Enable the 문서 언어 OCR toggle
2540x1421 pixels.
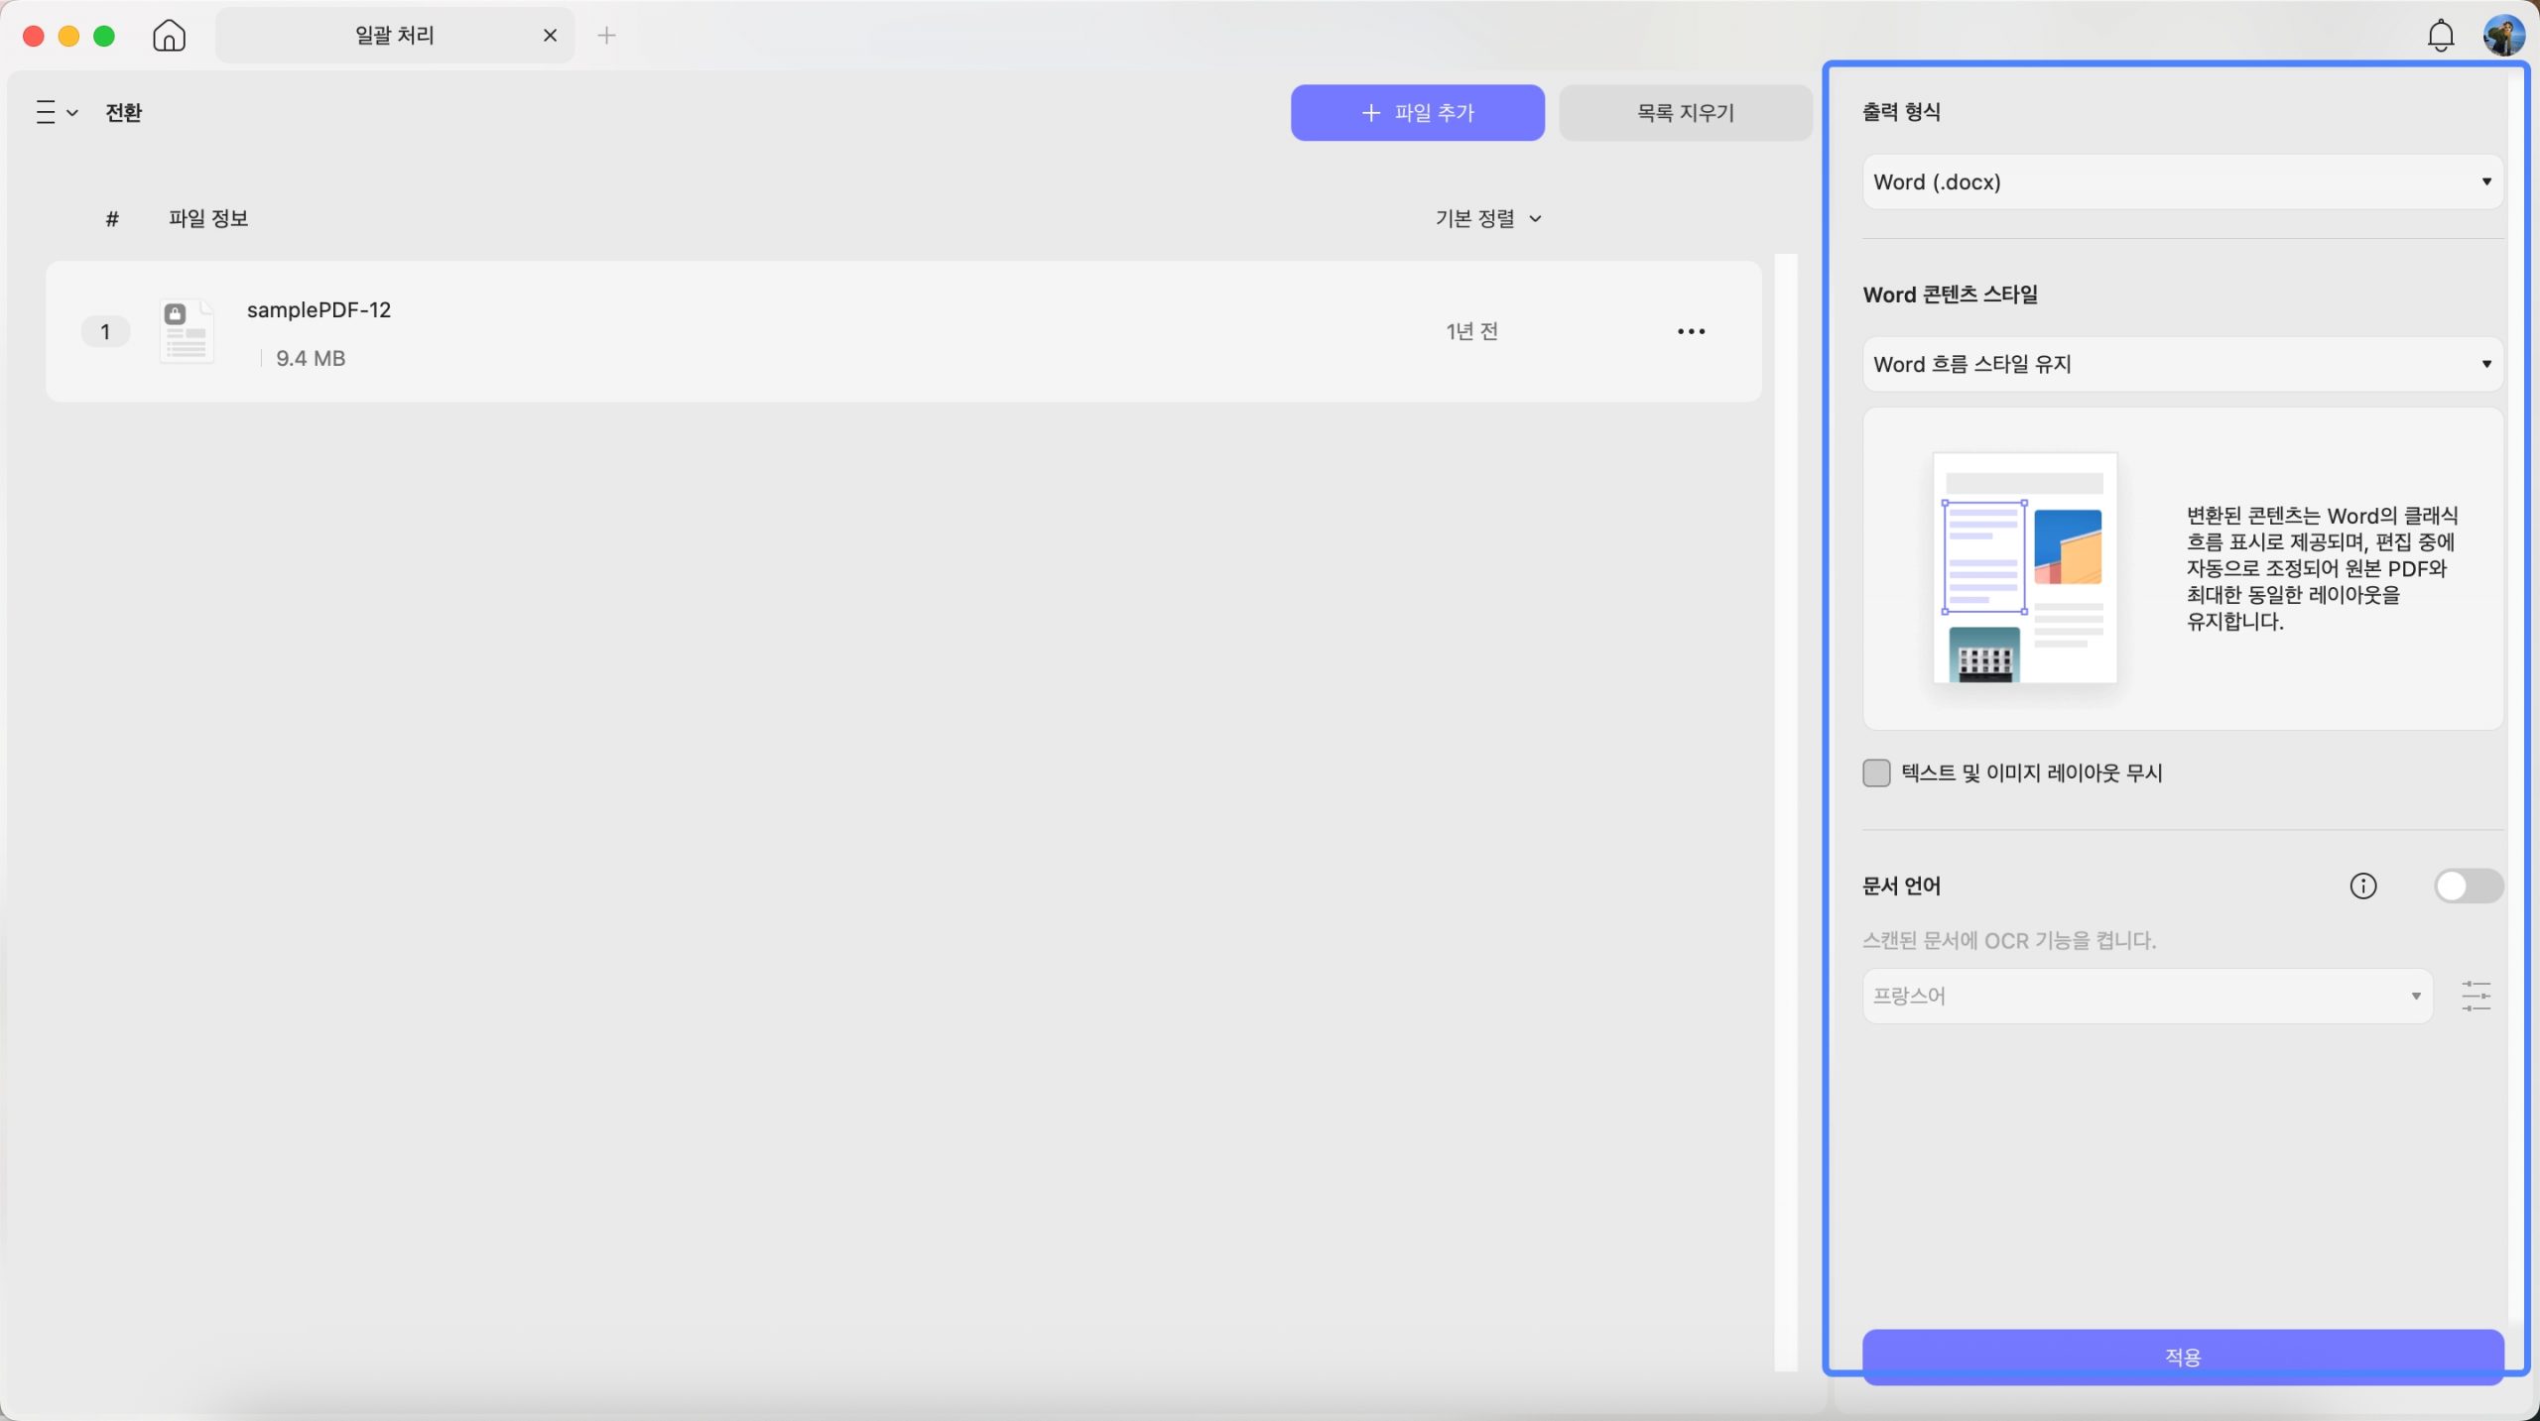tap(2468, 886)
